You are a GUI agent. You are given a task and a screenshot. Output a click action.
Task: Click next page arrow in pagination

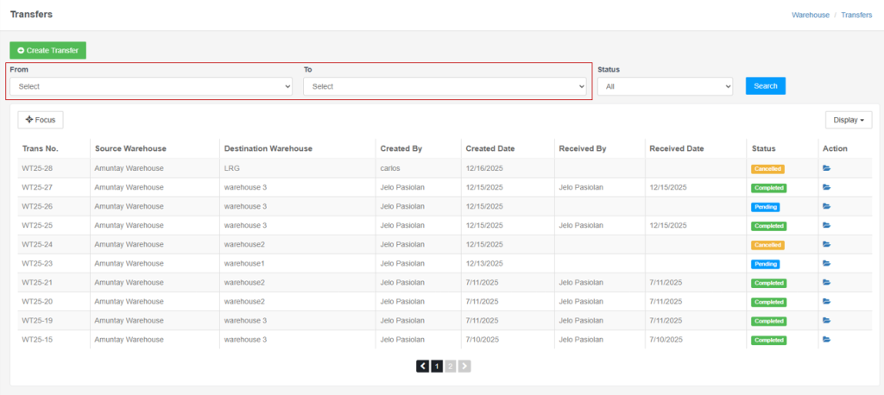pyautogui.click(x=464, y=367)
